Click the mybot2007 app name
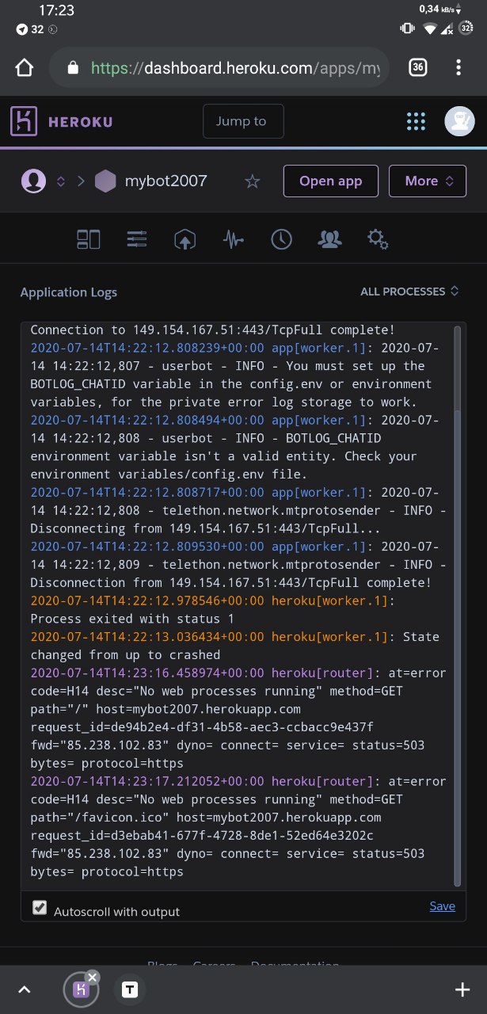 point(166,181)
